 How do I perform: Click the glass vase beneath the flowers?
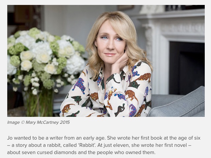point(39,103)
